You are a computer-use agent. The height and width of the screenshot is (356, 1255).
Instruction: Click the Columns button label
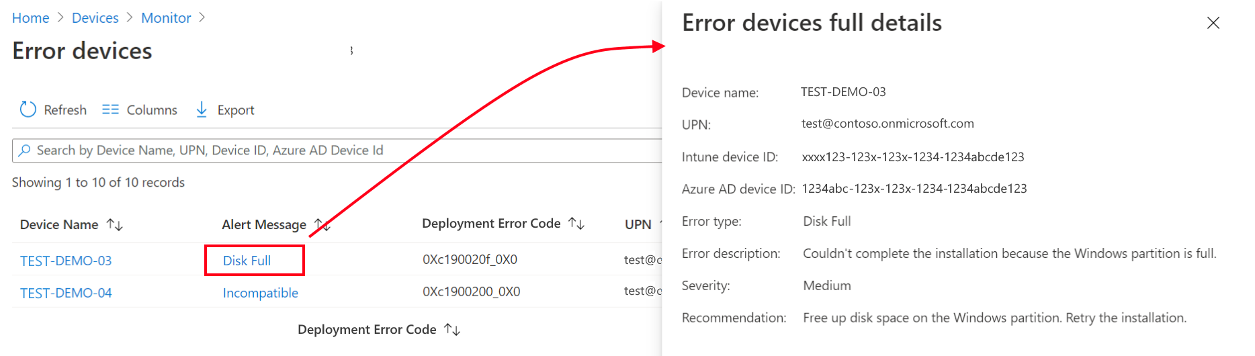(x=152, y=110)
